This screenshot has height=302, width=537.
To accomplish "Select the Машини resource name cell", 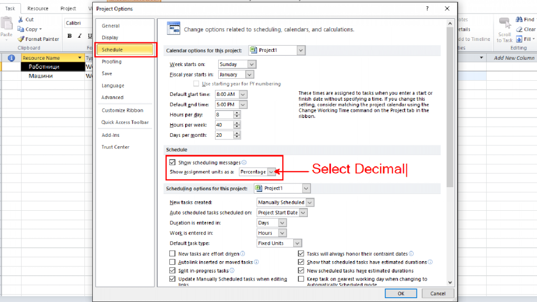I will click(53, 75).
